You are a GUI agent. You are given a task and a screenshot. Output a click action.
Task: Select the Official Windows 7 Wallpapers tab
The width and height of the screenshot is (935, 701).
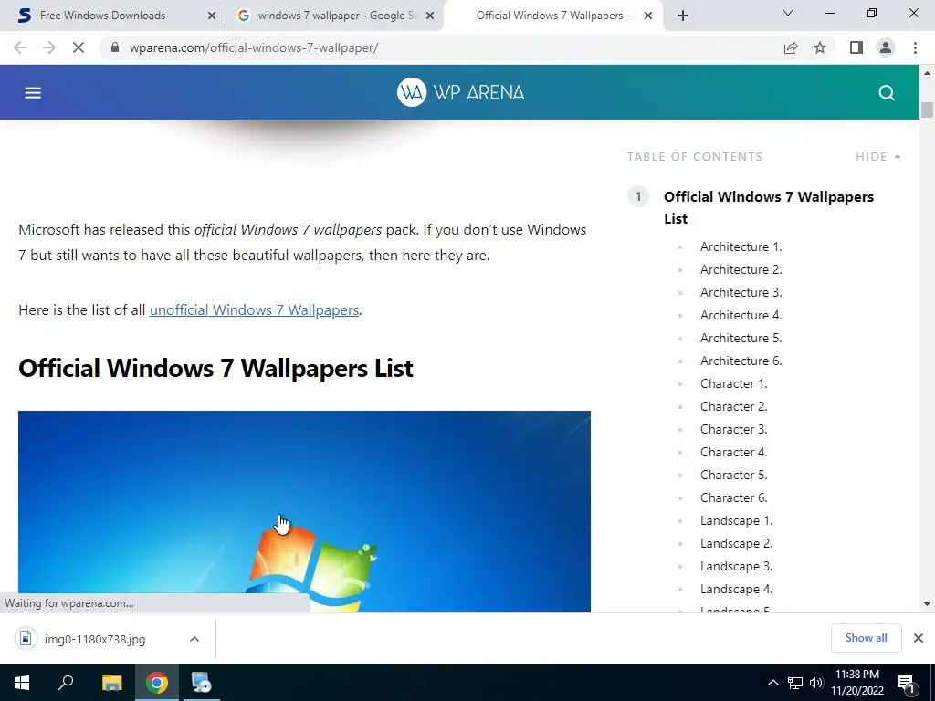[x=552, y=16]
